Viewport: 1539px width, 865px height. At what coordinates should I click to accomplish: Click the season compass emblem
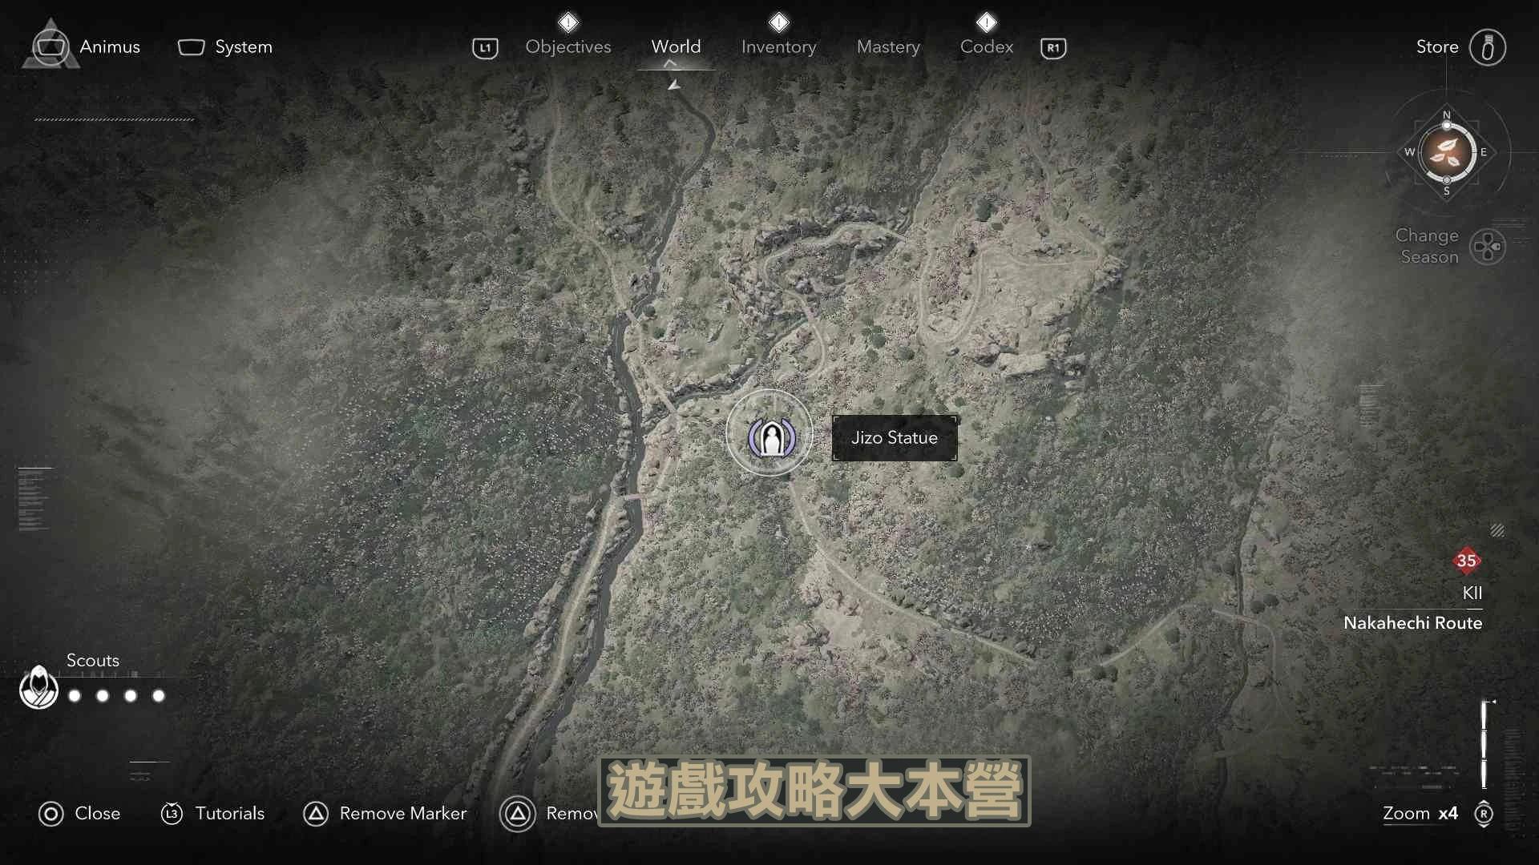[1447, 152]
